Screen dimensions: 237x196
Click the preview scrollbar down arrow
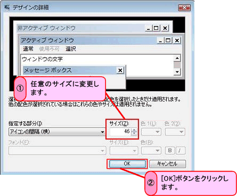[x=177, y=72]
